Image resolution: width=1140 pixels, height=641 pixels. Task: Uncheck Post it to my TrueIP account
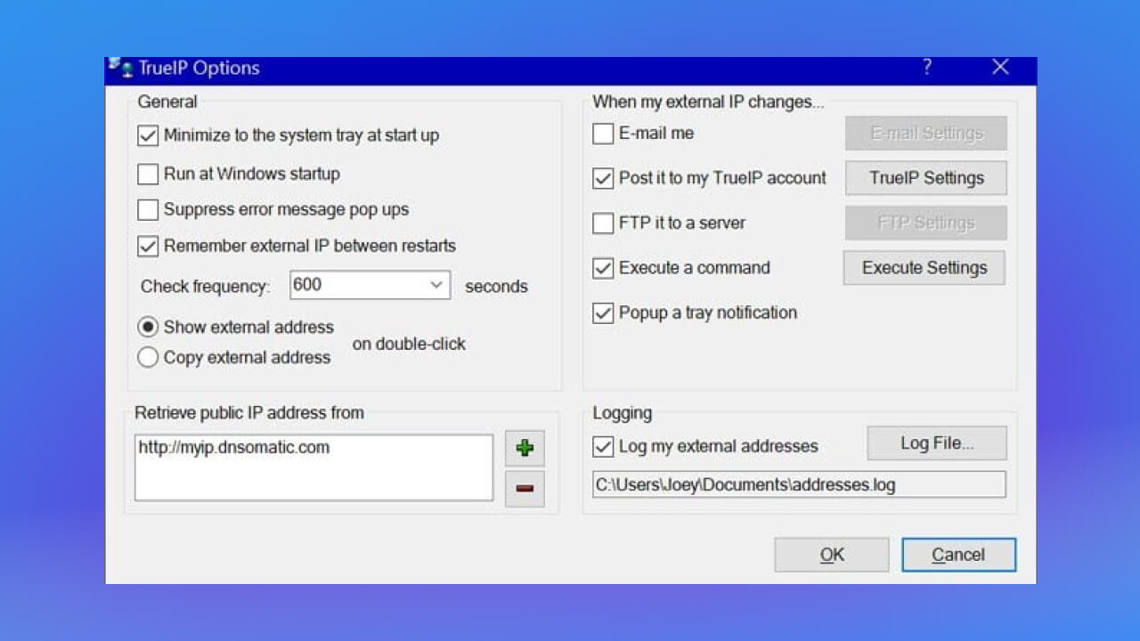(603, 178)
